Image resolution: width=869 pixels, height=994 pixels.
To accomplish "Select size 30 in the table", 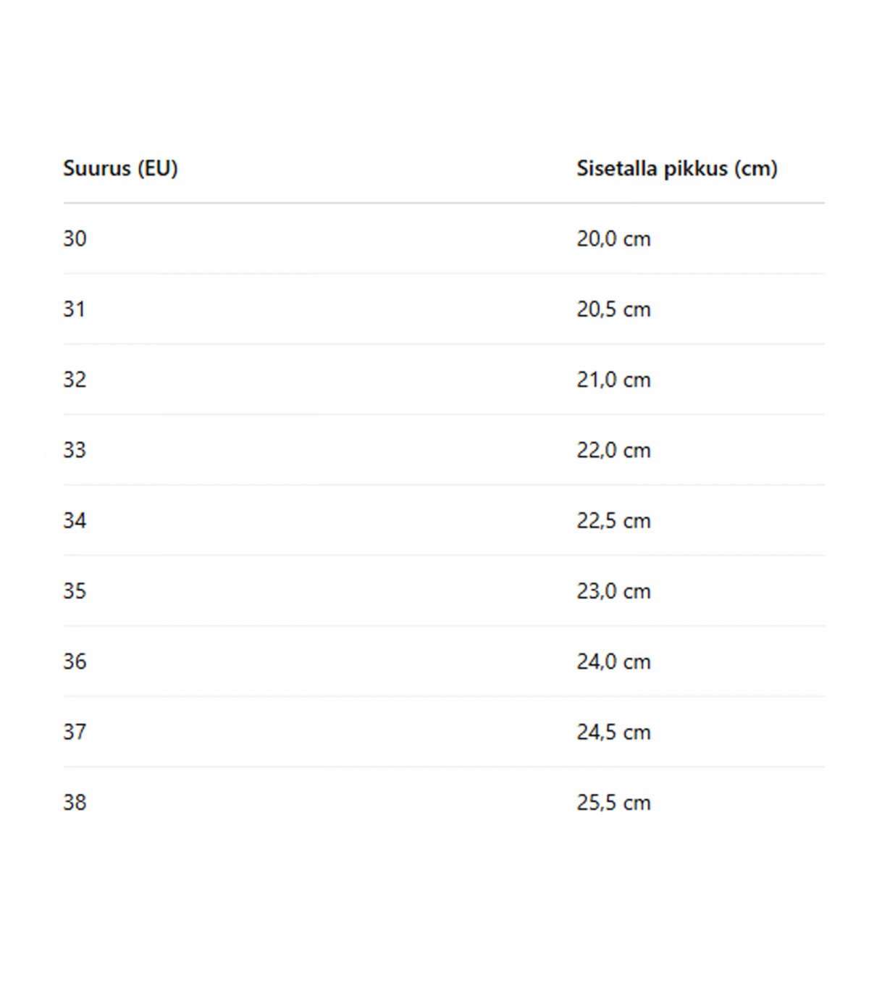I will tap(75, 238).
